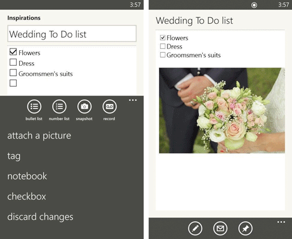Expand the right app bar ellipsis menu
This screenshot has width=292, height=239.
click(281, 222)
